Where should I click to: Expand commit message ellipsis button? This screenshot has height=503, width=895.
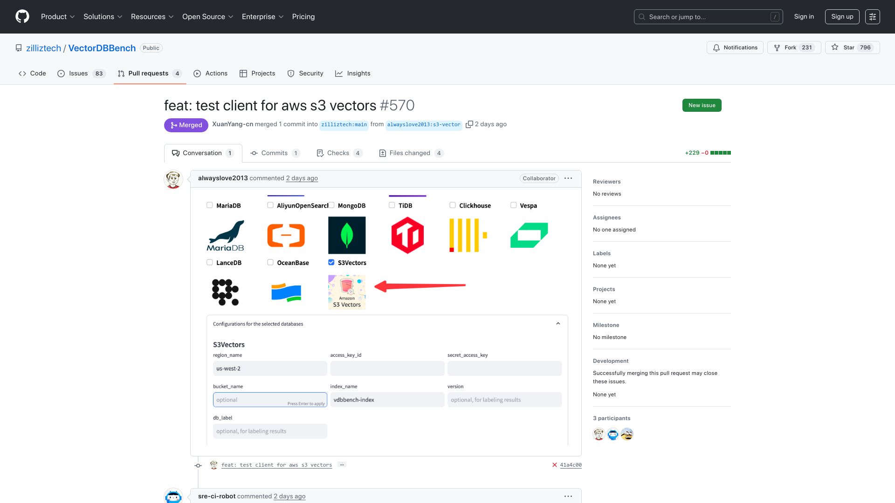pyautogui.click(x=342, y=464)
